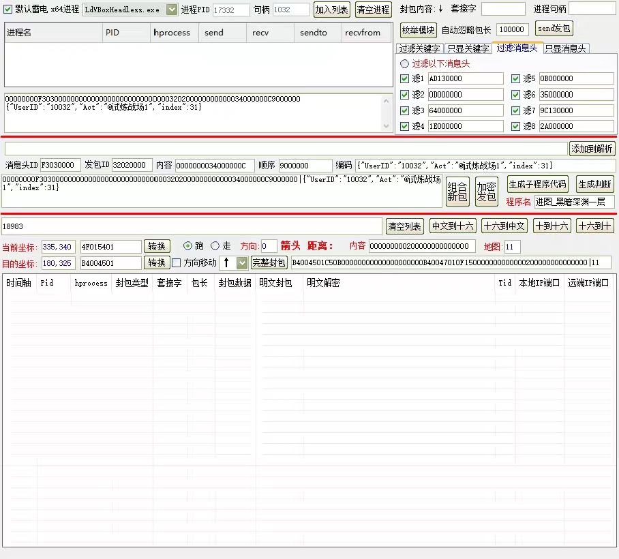
Task: Expand the direction arrow dropdown
Action: click(x=242, y=262)
